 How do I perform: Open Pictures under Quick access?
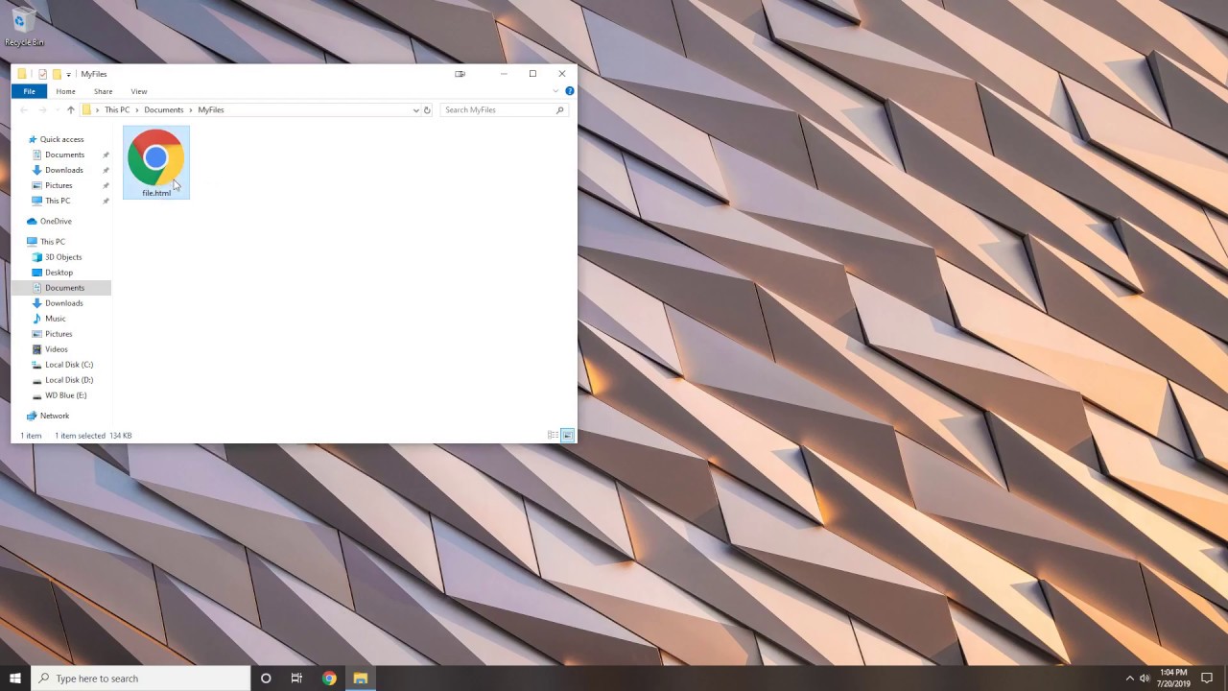(59, 185)
